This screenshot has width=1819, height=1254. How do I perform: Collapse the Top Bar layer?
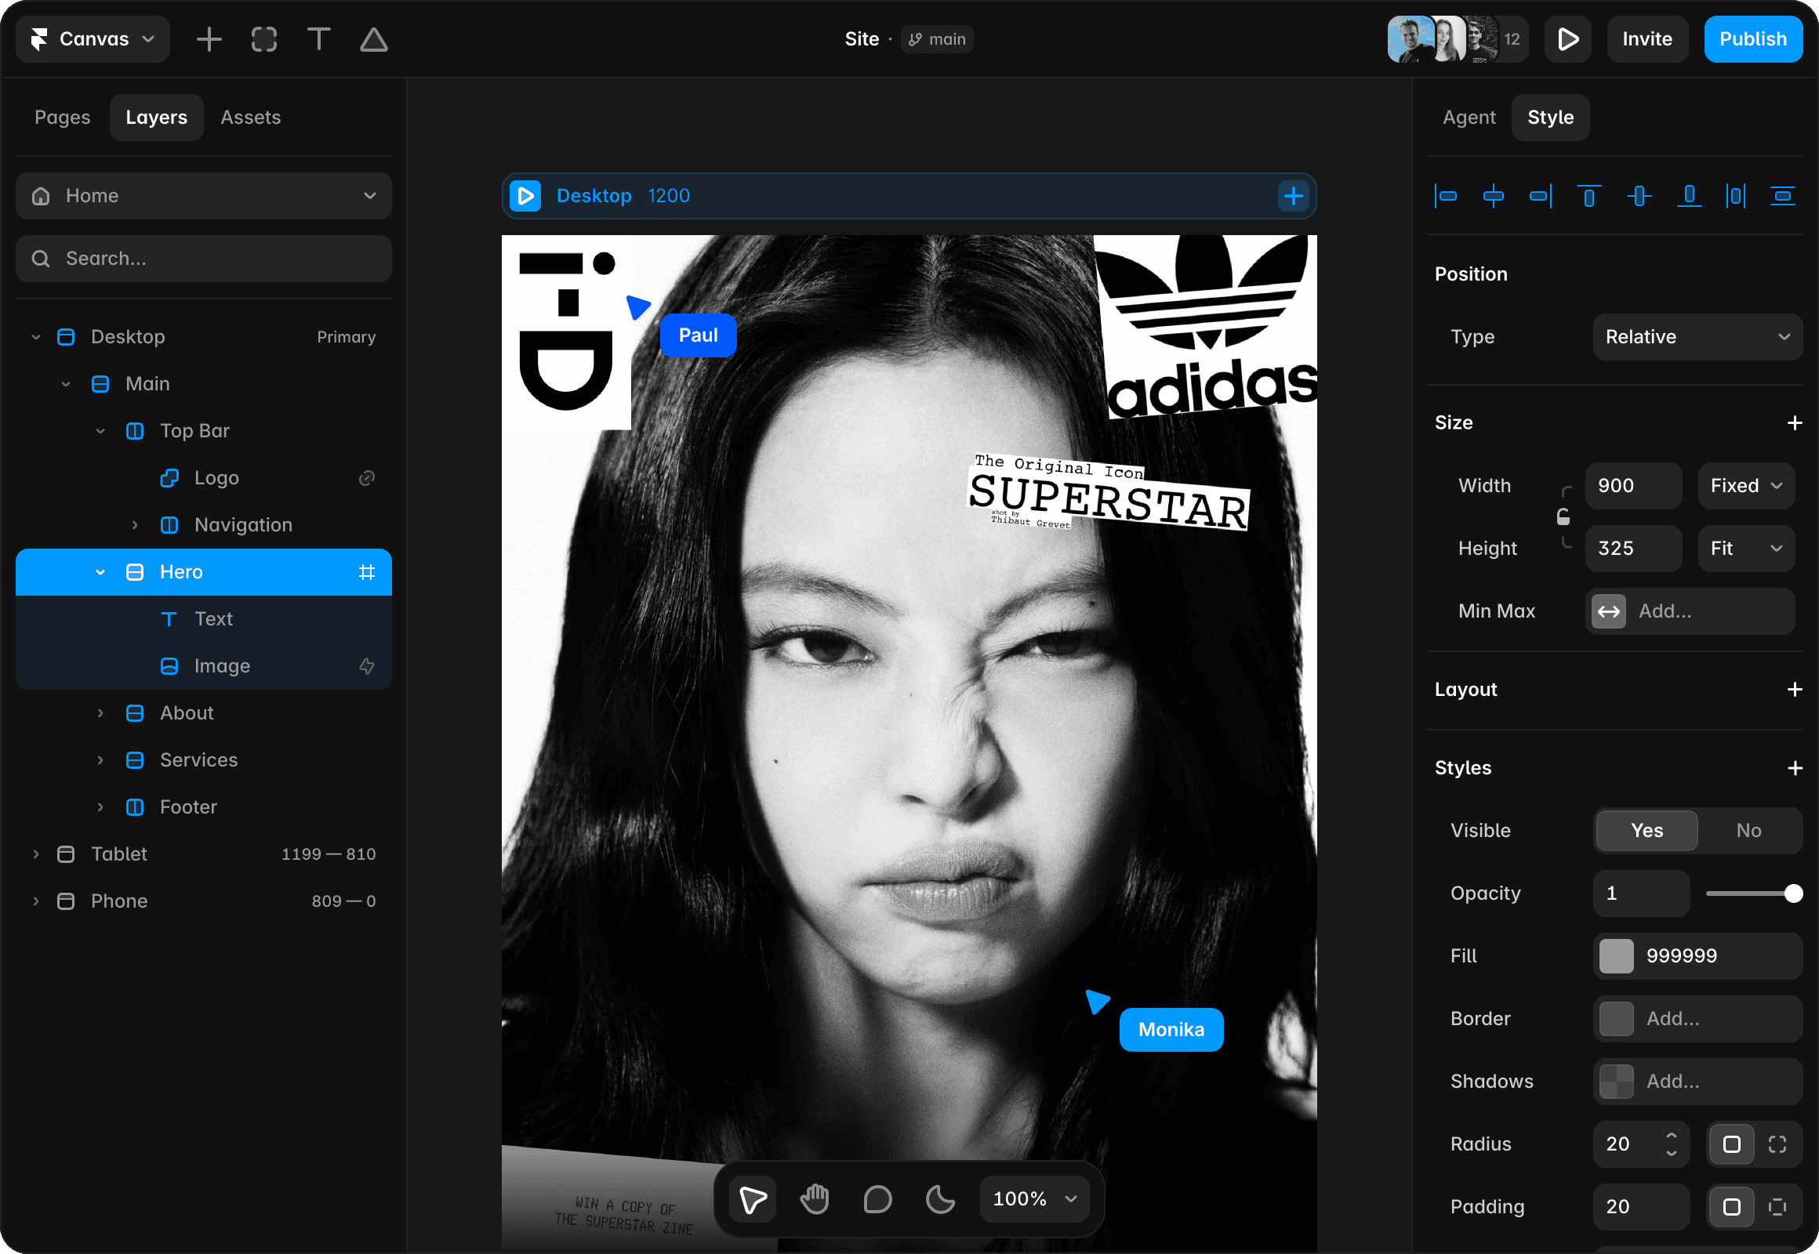(x=100, y=431)
